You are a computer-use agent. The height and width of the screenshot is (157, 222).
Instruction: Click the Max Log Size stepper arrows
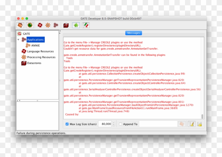(x=114, y=124)
